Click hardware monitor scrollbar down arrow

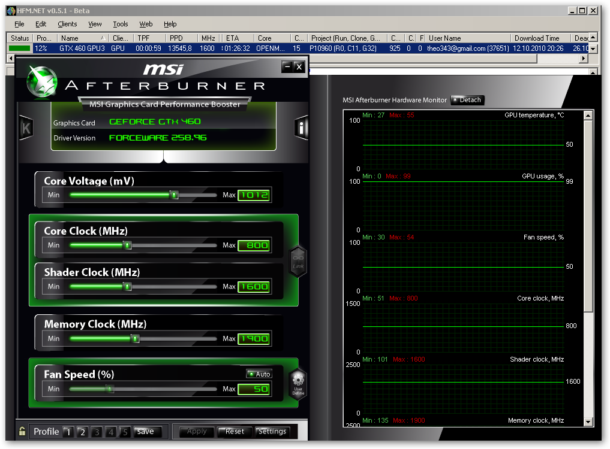pyautogui.click(x=588, y=422)
